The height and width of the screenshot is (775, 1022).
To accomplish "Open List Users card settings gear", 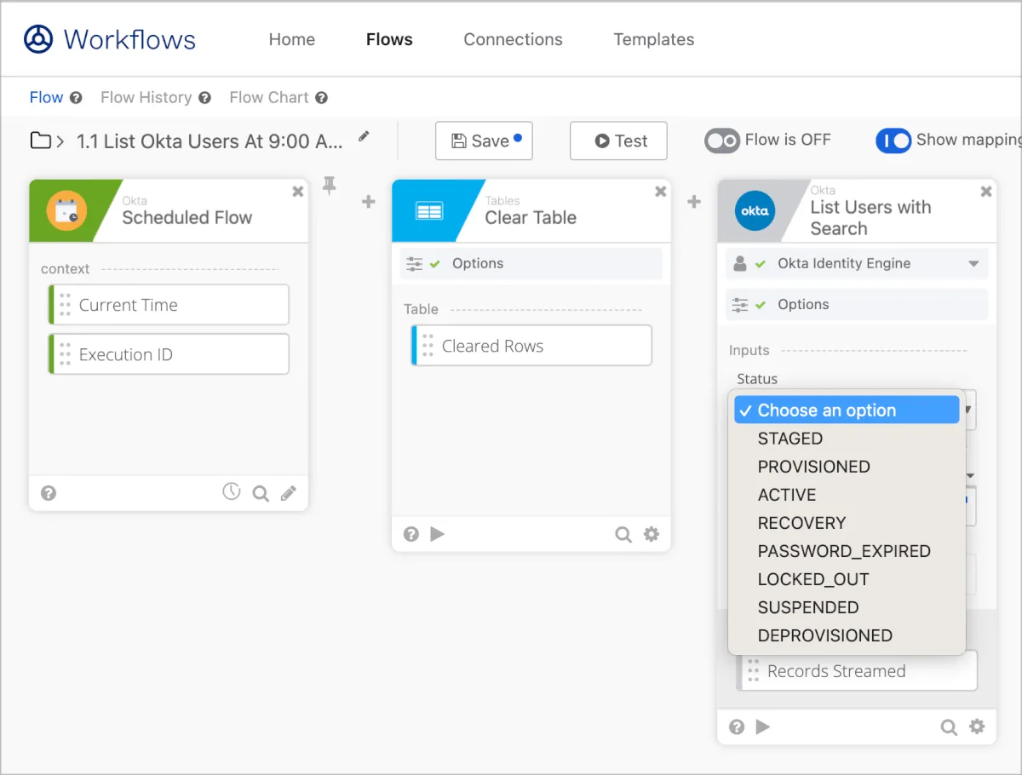I will click(977, 726).
